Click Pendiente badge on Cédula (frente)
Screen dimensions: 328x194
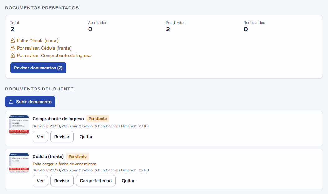tap(78, 157)
